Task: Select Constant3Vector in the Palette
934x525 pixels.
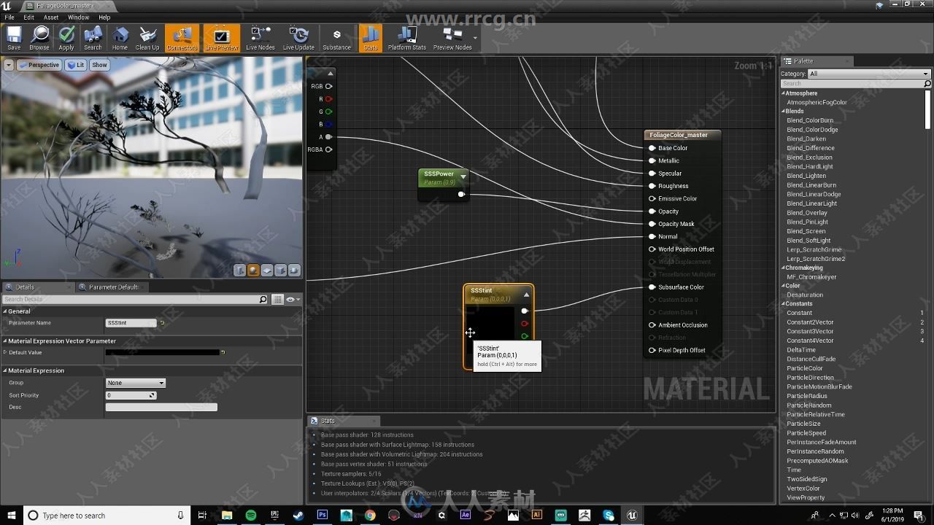Action: [810, 332]
